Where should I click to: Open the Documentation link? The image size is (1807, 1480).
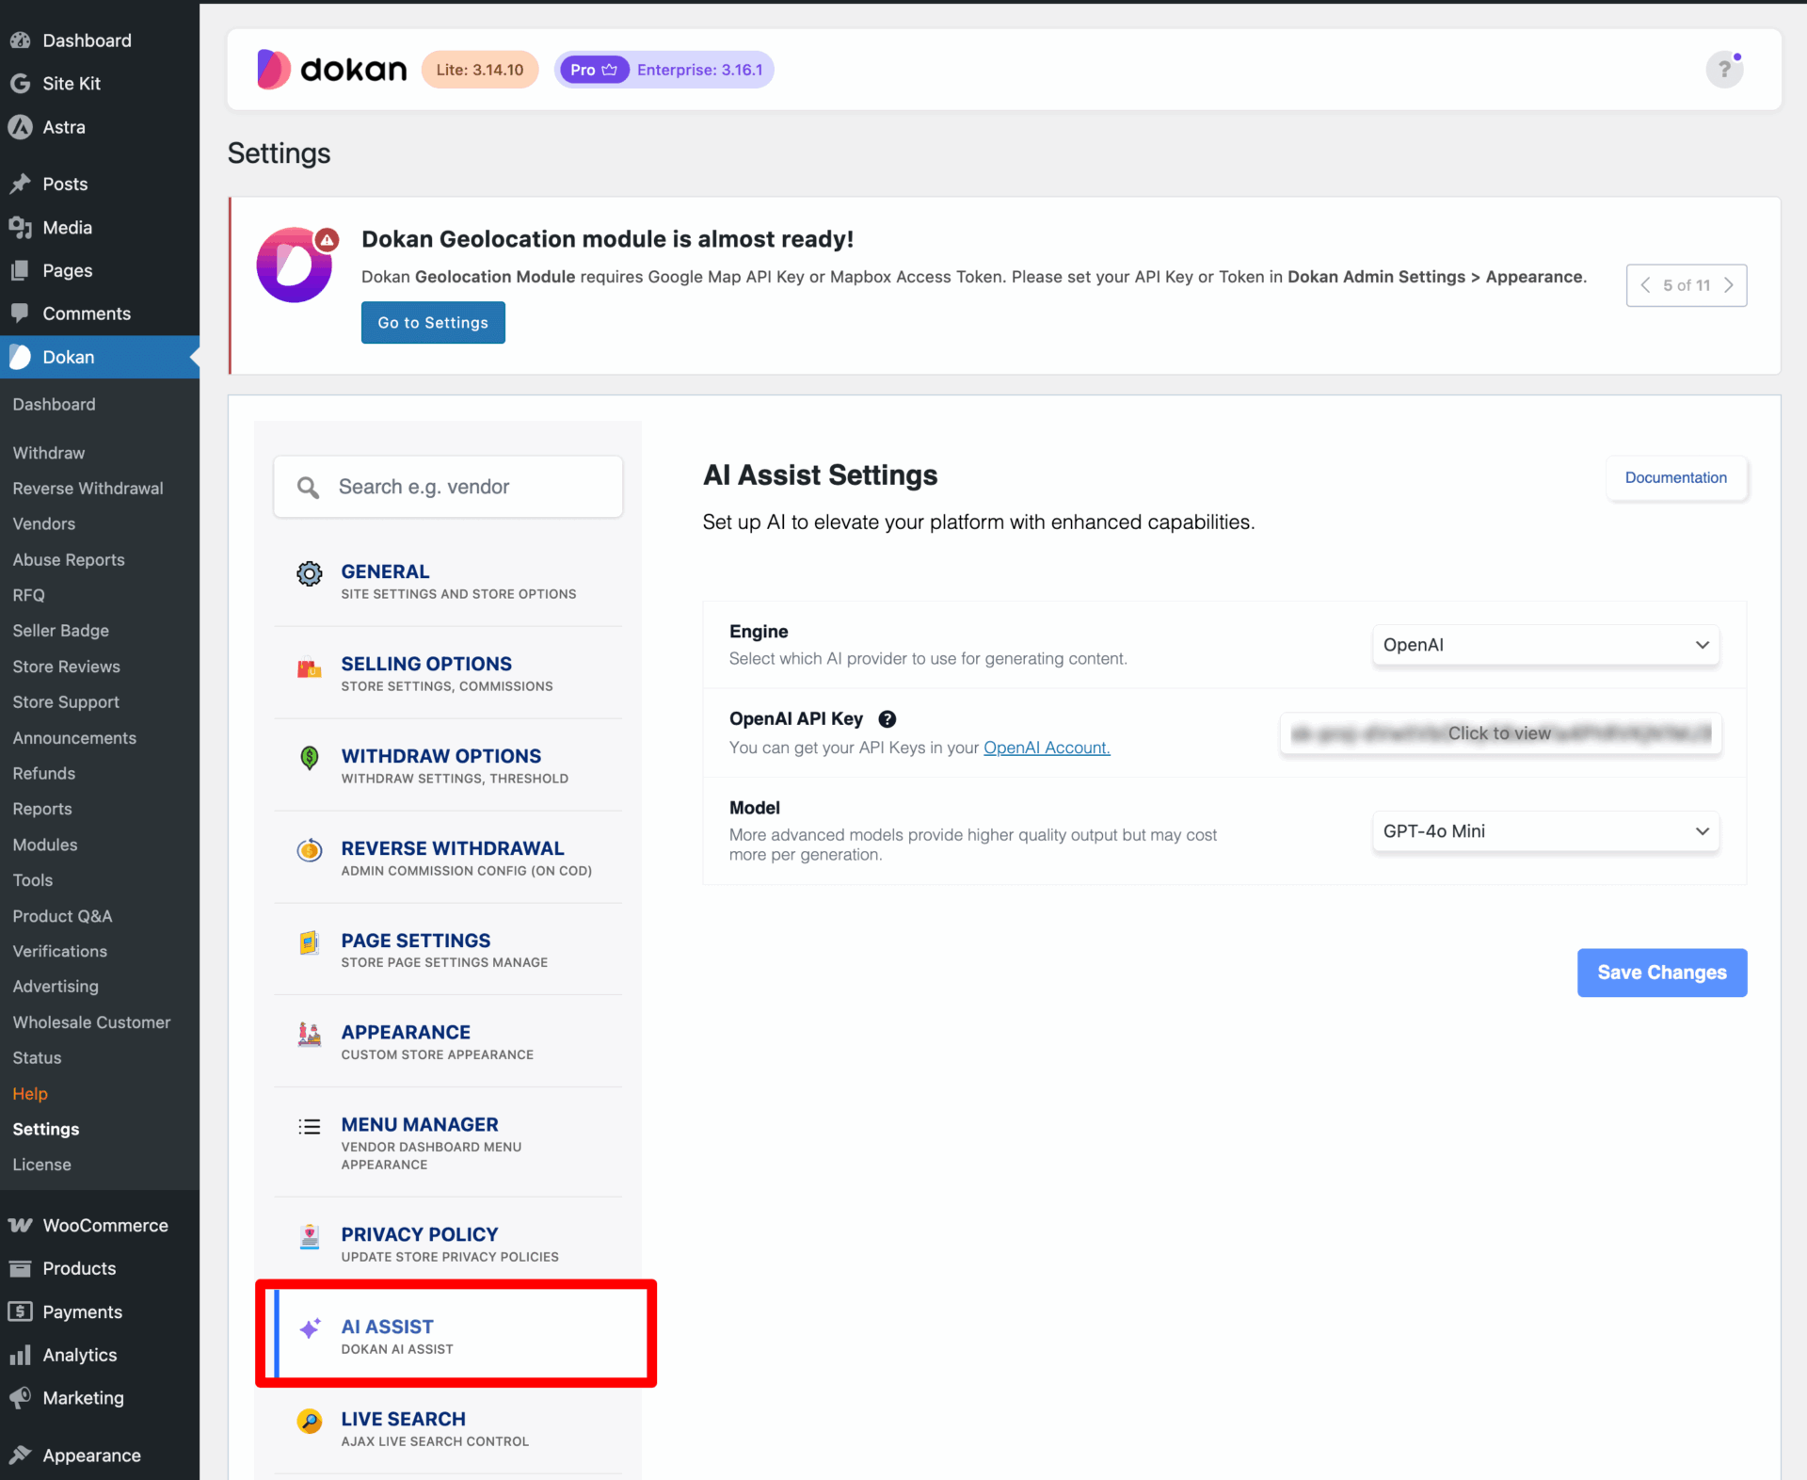pos(1676,477)
